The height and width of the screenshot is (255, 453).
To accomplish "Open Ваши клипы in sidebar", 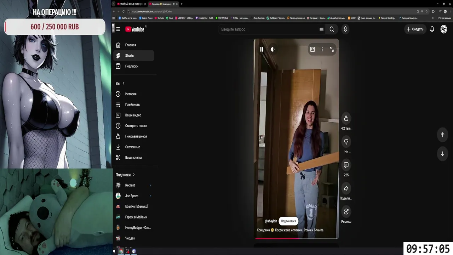I will pos(134,158).
